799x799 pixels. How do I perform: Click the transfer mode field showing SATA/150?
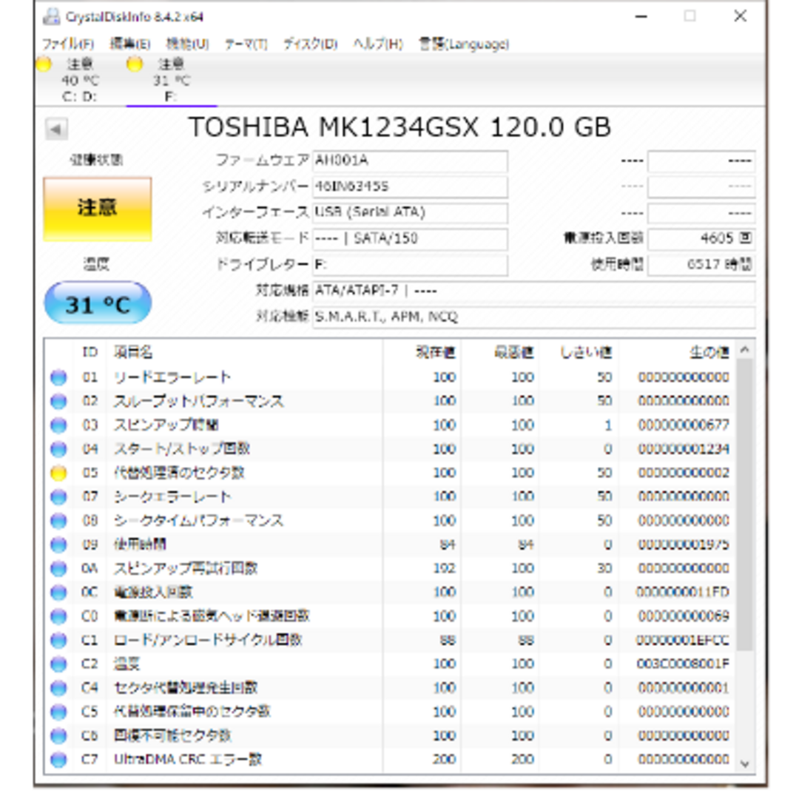click(410, 238)
